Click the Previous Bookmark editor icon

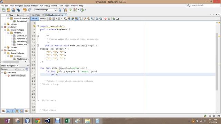tap(85, 19)
